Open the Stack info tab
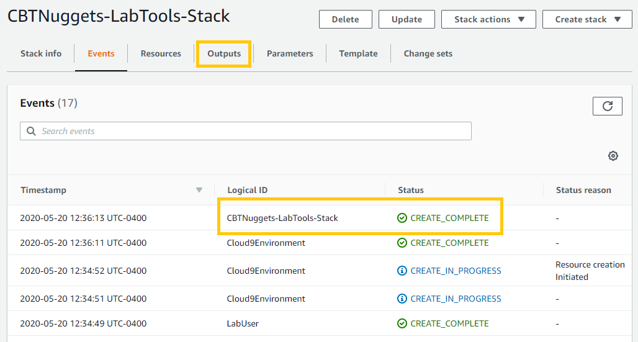 click(41, 53)
